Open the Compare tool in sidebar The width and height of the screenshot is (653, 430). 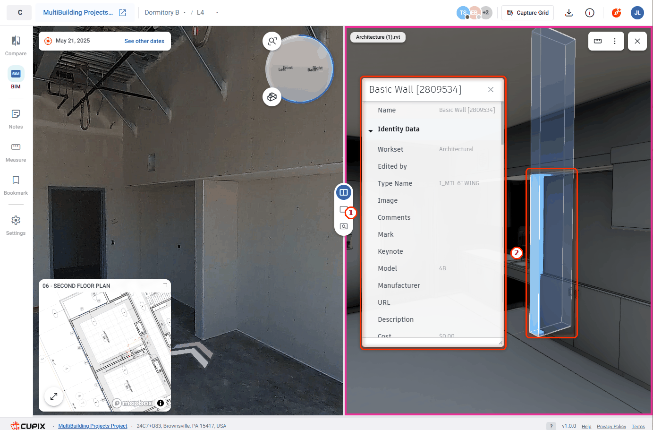click(x=16, y=45)
